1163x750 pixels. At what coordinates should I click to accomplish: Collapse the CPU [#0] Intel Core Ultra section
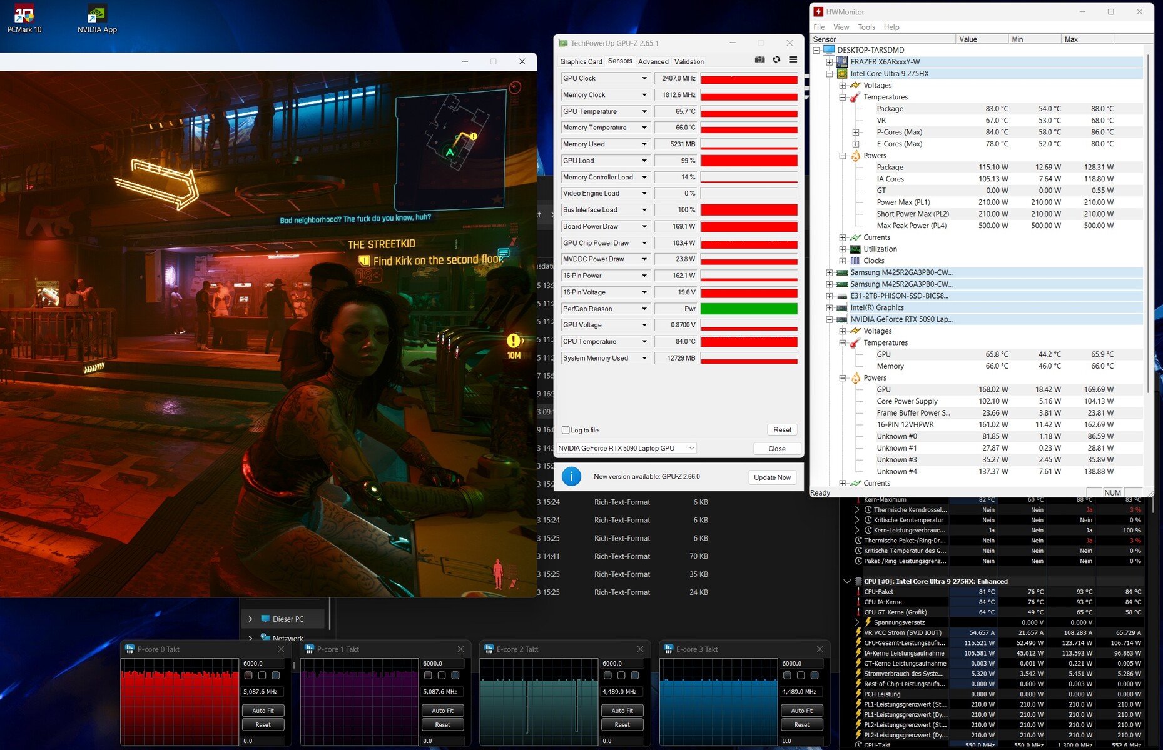click(847, 581)
